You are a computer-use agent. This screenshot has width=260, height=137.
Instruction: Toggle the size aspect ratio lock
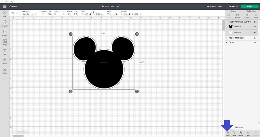pyautogui.click(x=93, y=12)
